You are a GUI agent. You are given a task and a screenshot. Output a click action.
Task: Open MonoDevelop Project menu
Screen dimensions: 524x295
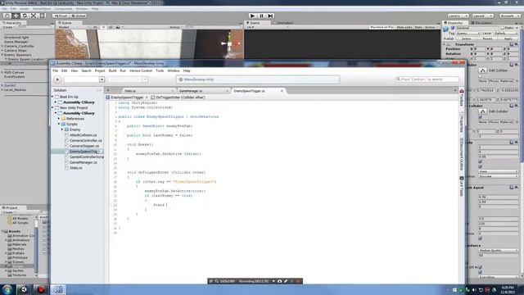100,70
